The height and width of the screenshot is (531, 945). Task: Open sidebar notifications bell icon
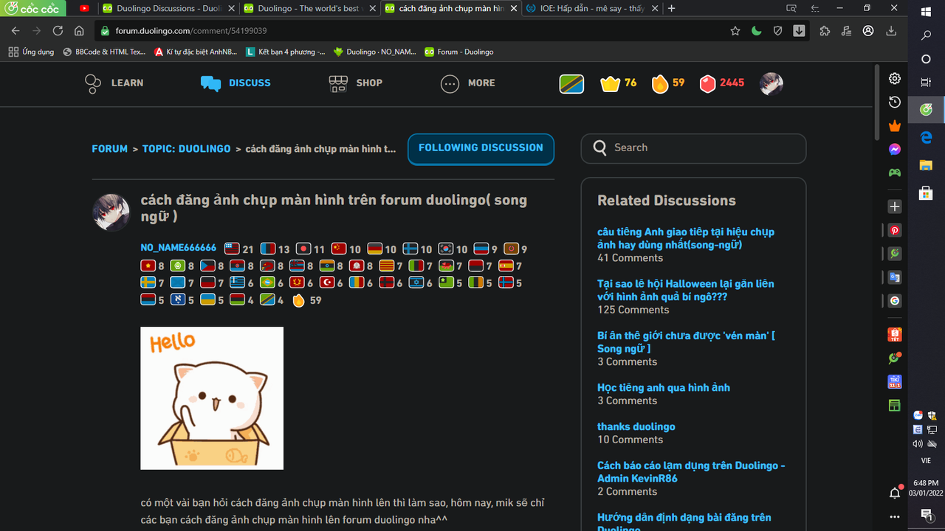tap(895, 493)
